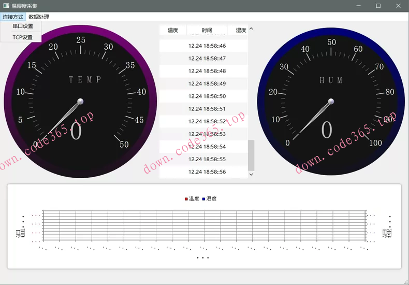This screenshot has height=285, width=409.
Task: Click the app icon in title bar
Action: point(6,6)
